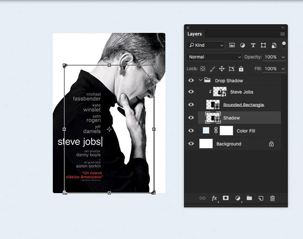The image size is (303, 239).
Task: Filter for type layers icon
Action: pos(253,45)
